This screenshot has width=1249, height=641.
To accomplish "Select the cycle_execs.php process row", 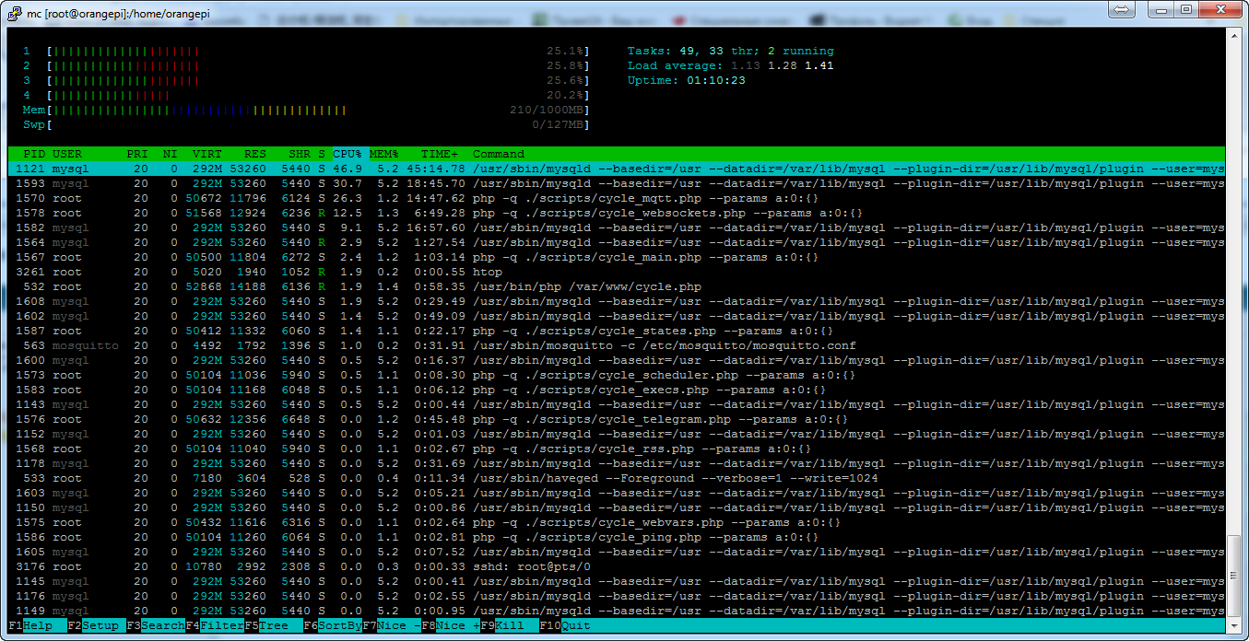I will 617,390.
